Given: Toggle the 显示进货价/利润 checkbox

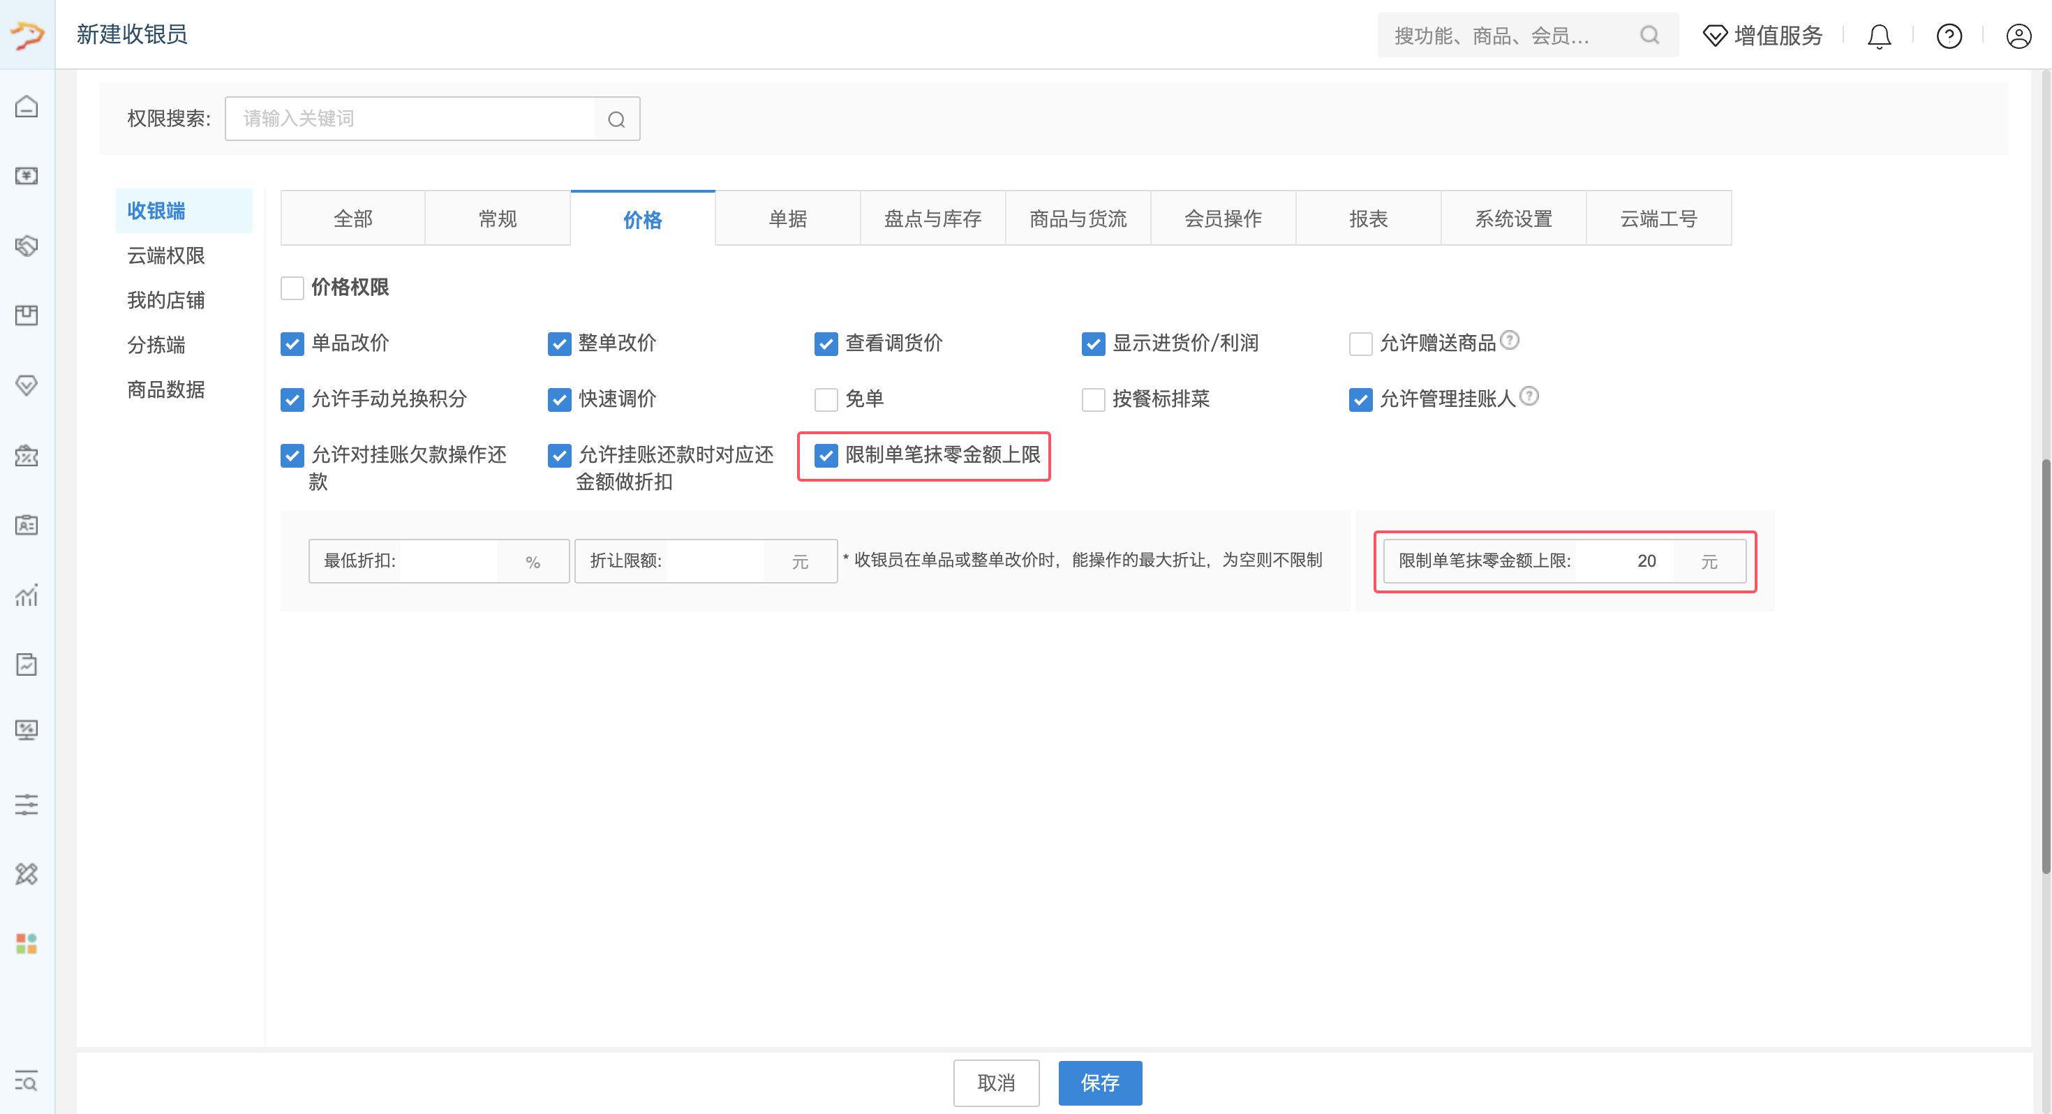Looking at the screenshot, I should click(1093, 343).
